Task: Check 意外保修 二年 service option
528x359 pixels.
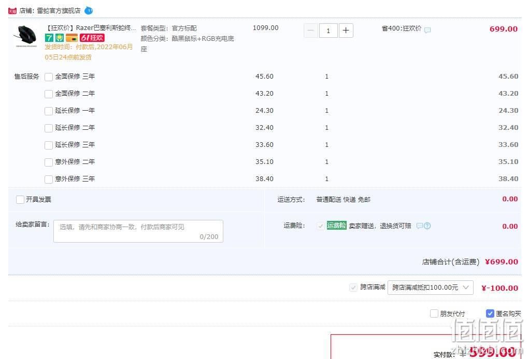Action: coord(49,162)
